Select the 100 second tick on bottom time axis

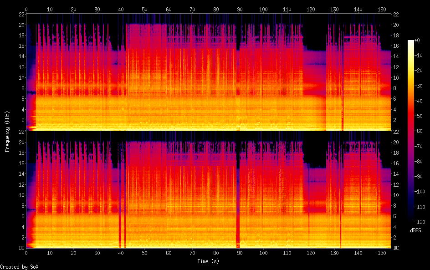coord(263,253)
